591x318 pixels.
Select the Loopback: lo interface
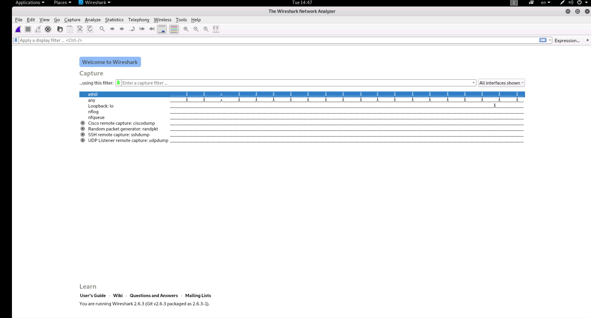coord(302,106)
